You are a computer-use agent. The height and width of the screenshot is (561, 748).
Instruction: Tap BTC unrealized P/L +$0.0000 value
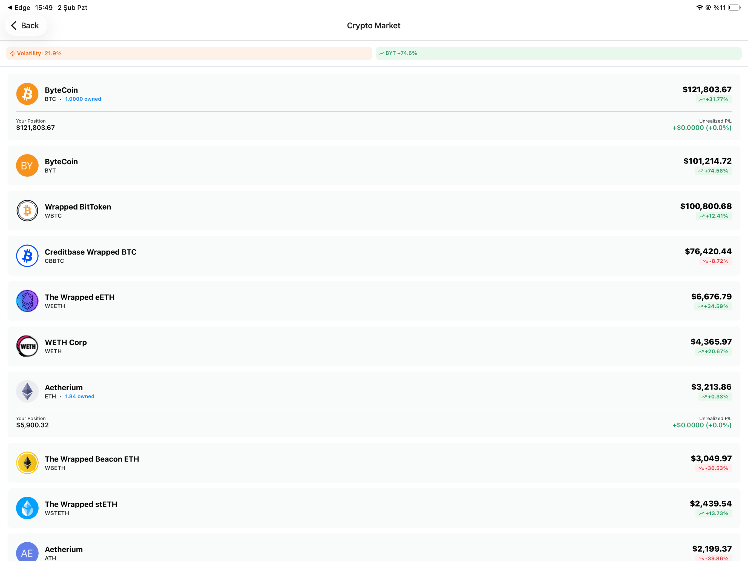702,128
